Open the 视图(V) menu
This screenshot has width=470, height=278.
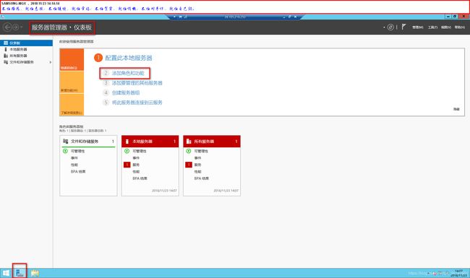click(x=446, y=27)
